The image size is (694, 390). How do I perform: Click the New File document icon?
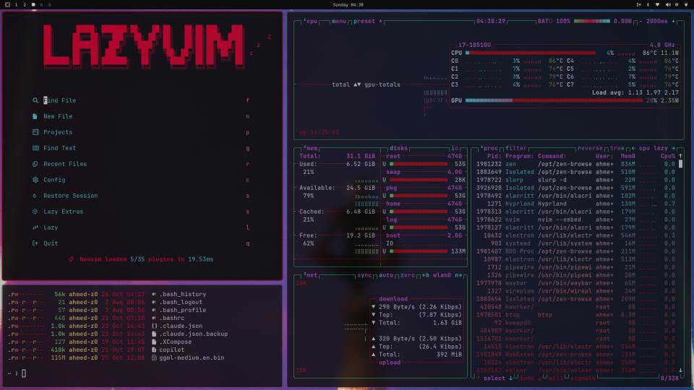pyautogui.click(x=35, y=116)
